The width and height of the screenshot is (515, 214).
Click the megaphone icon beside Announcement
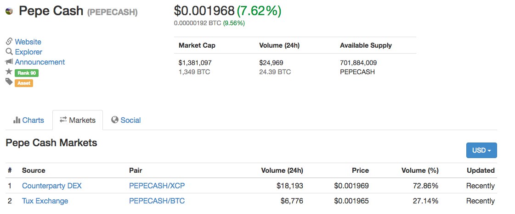pos(9,61)
